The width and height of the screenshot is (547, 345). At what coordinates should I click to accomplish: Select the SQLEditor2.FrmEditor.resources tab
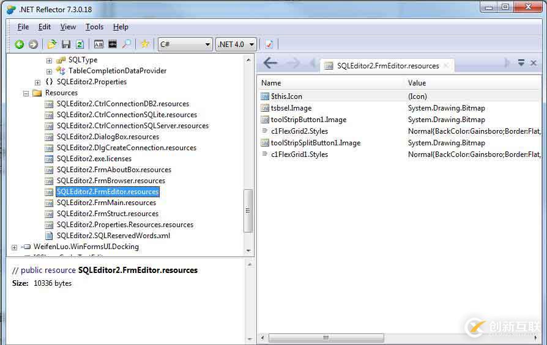click(387, 66)
